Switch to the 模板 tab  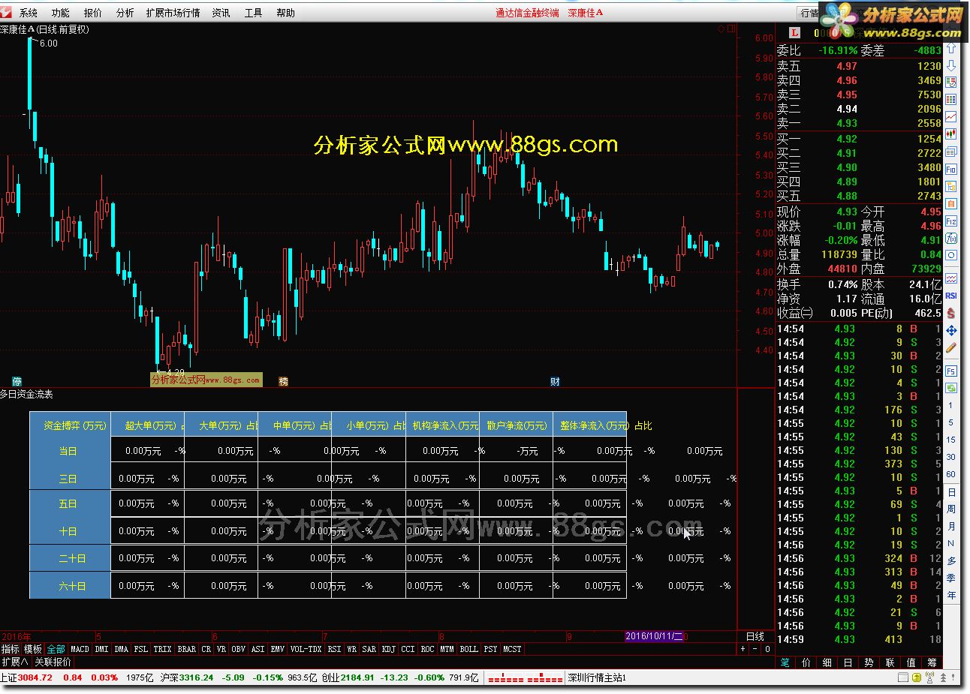coord(33,649)
